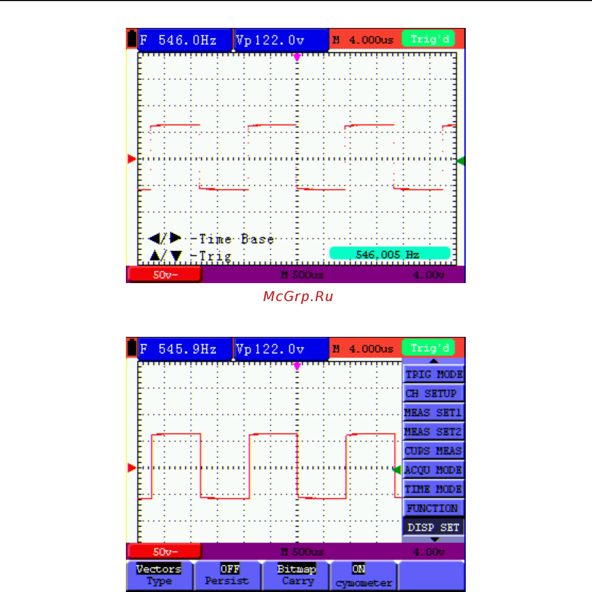Click cymometer 546.005 Hz readout
Viewport: 592px width, 592px height.
tap(390, 254)
